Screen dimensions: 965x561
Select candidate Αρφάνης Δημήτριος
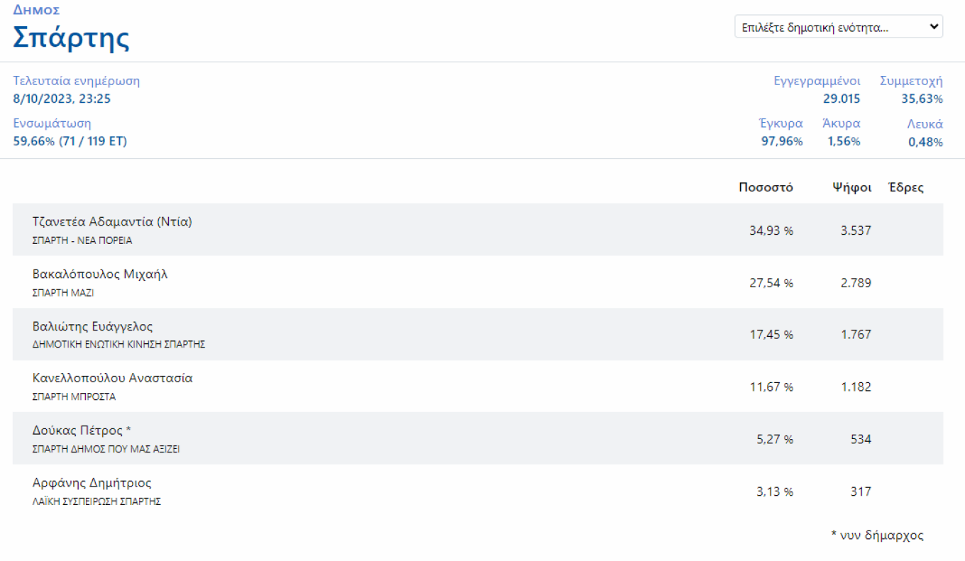tap(92, 483)
